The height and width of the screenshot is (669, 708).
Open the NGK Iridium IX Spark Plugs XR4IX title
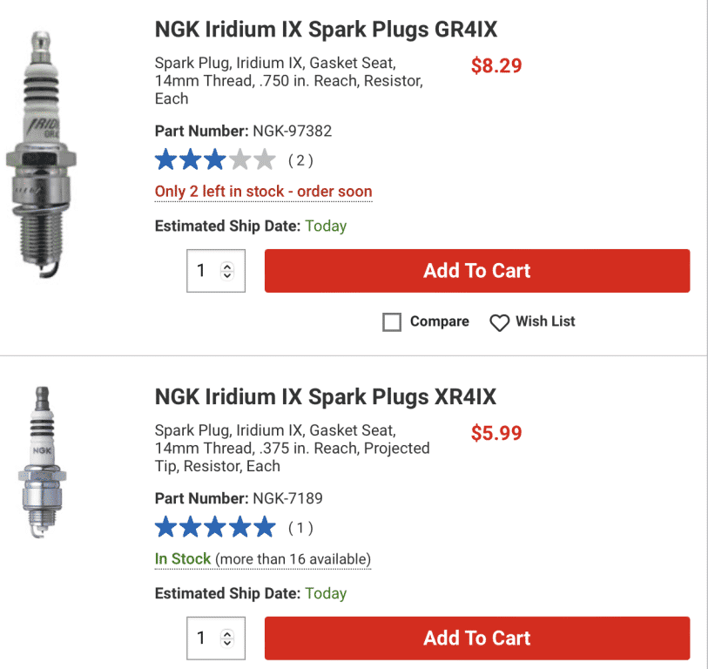click(325, 397)
